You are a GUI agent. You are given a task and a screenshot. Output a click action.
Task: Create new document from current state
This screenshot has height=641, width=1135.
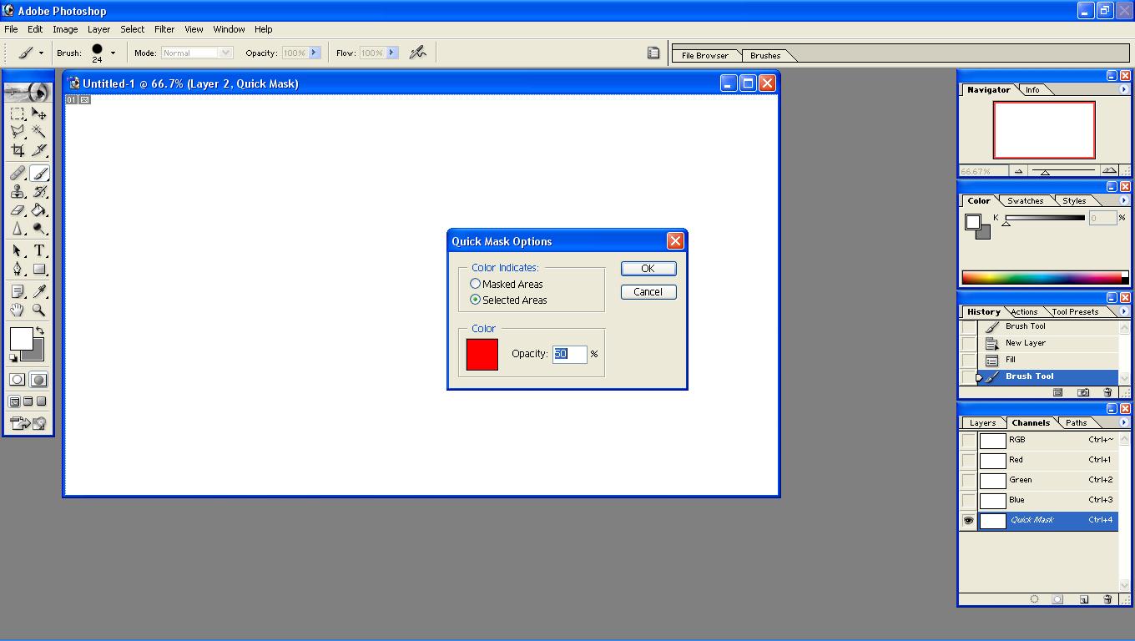click(1057, 392)
